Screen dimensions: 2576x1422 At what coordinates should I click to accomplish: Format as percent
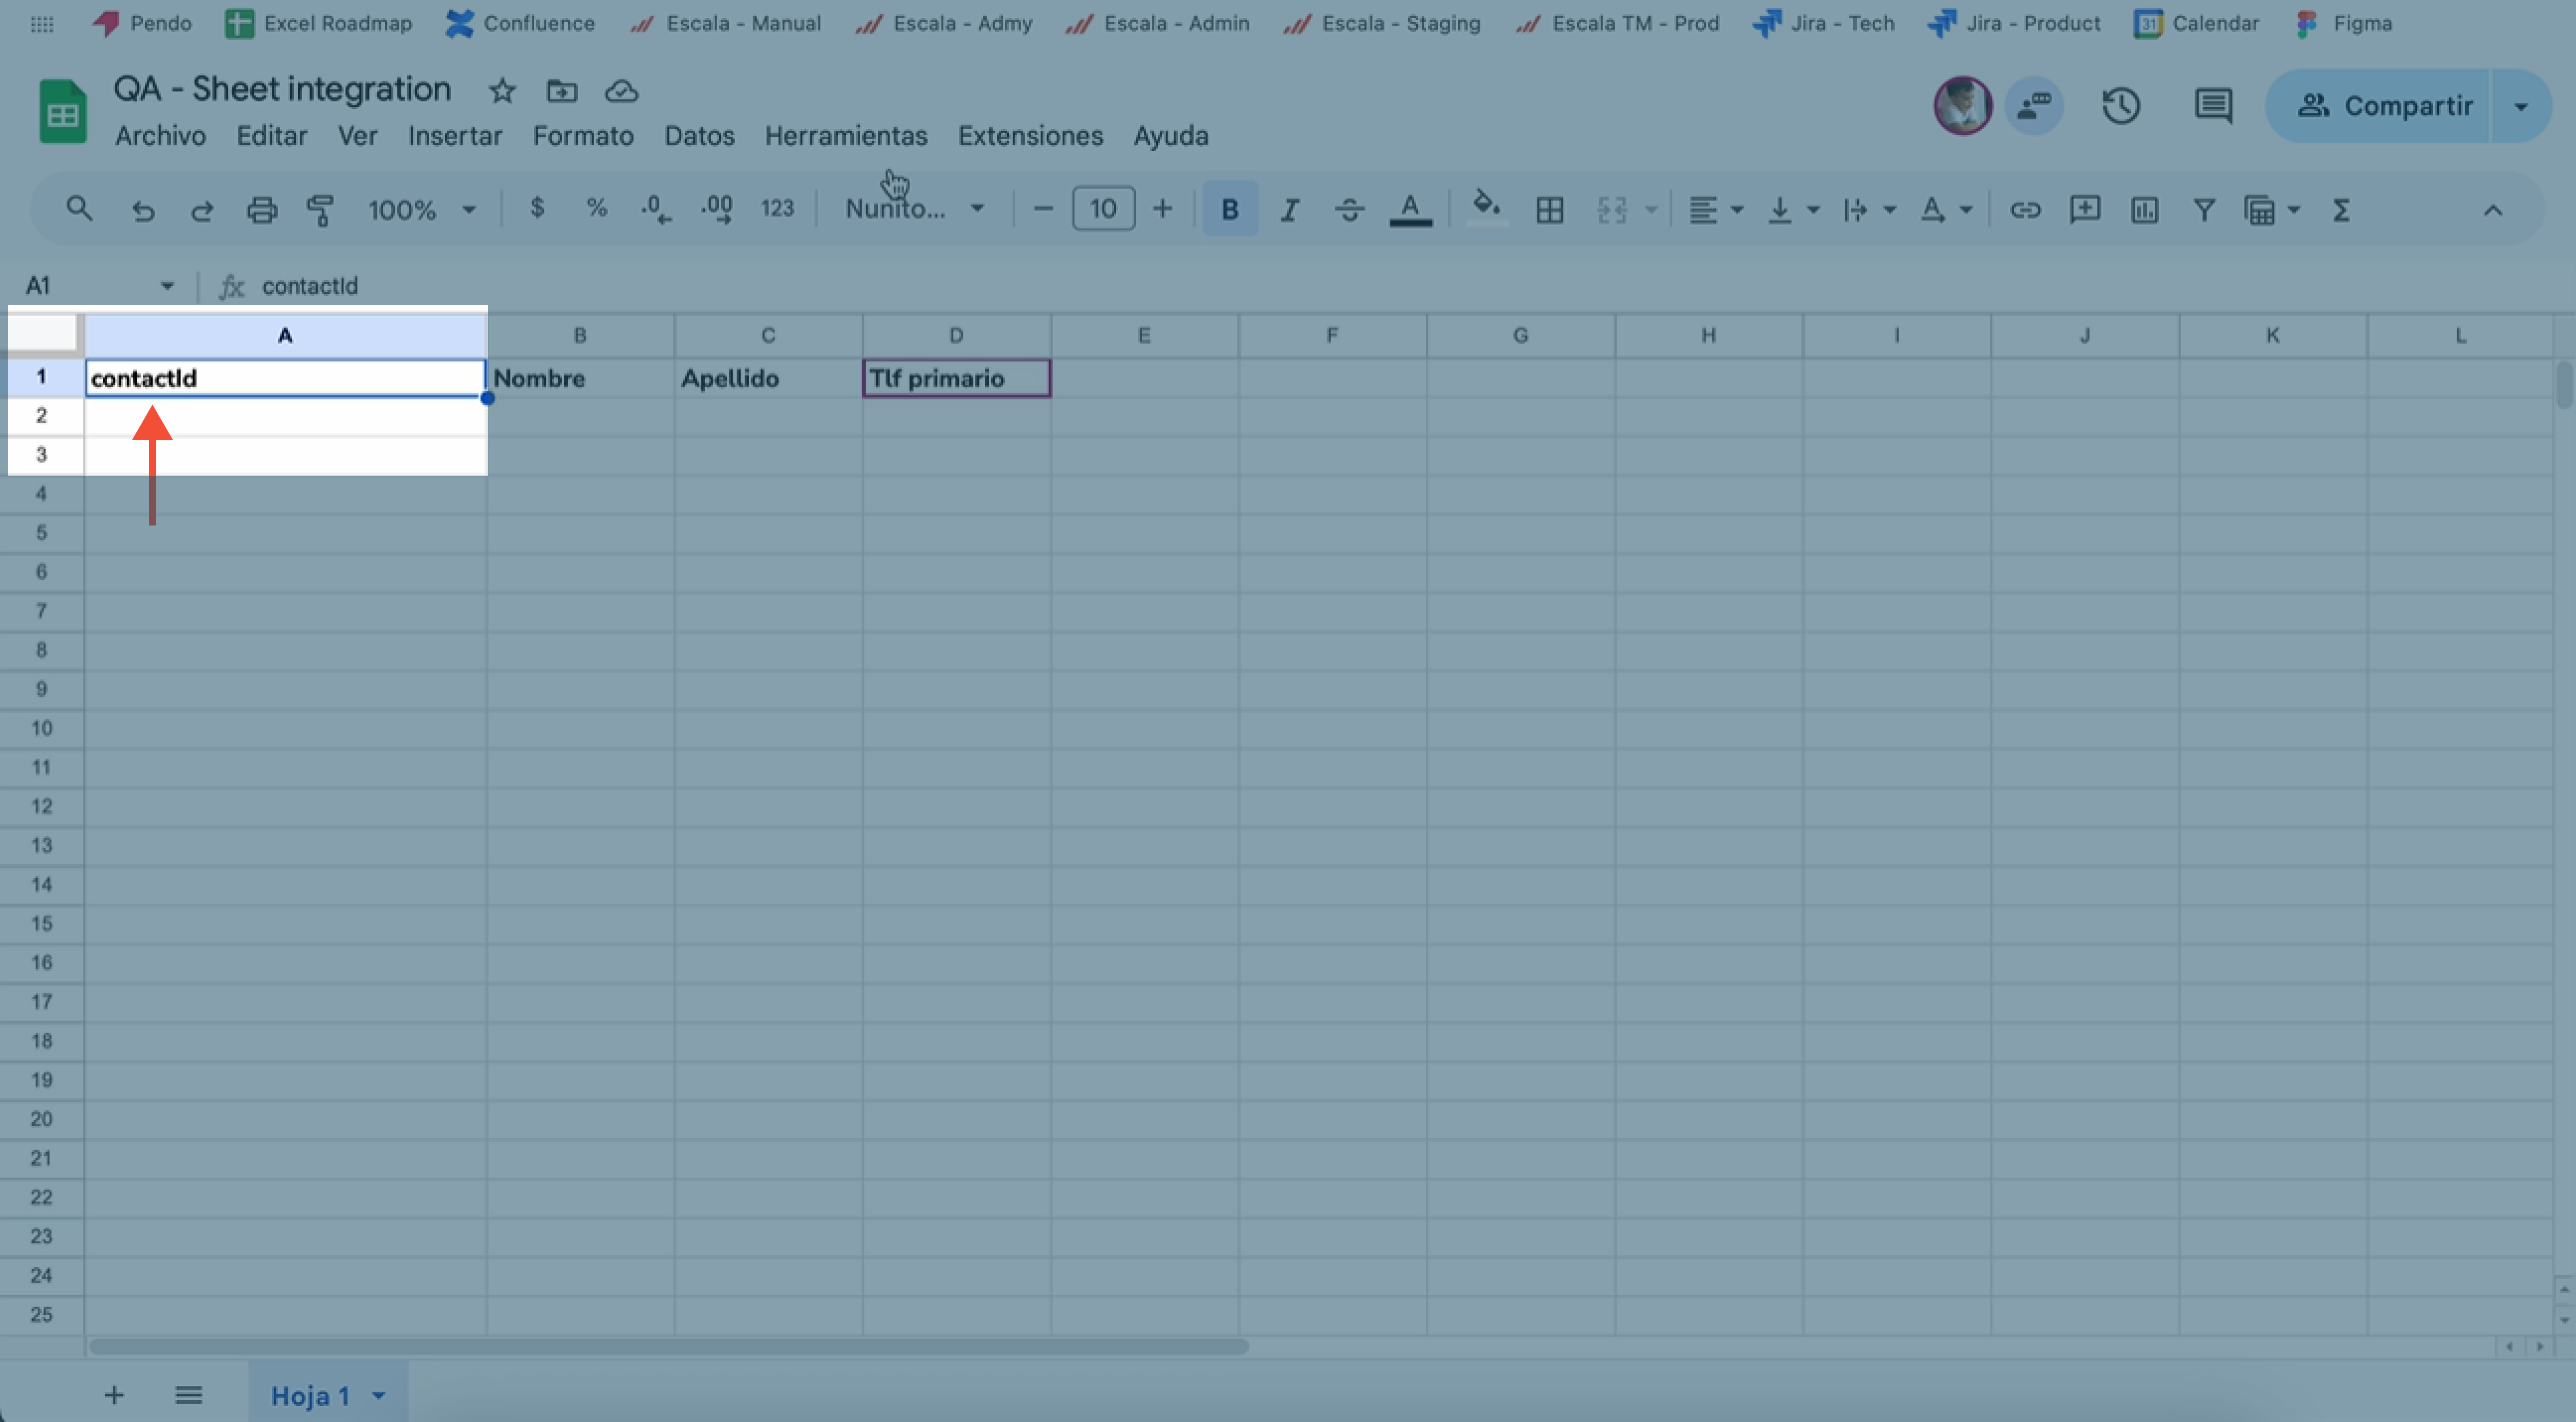597,208
